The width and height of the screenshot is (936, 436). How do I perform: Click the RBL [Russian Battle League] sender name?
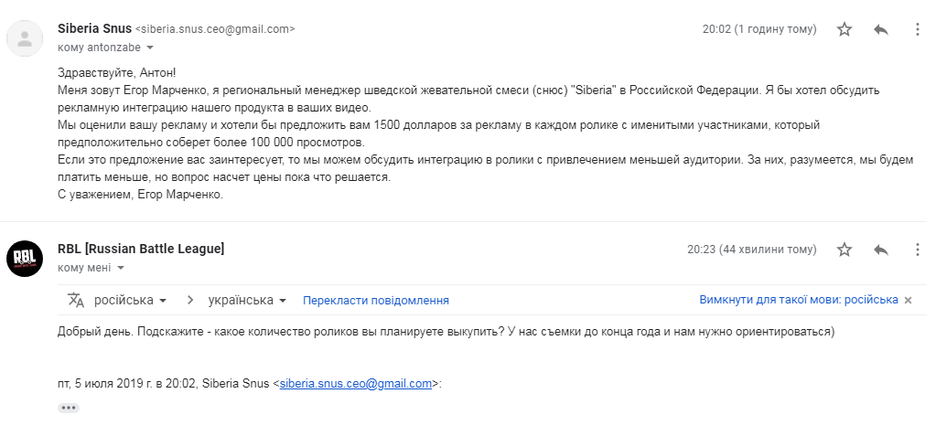tap(141, 249)
